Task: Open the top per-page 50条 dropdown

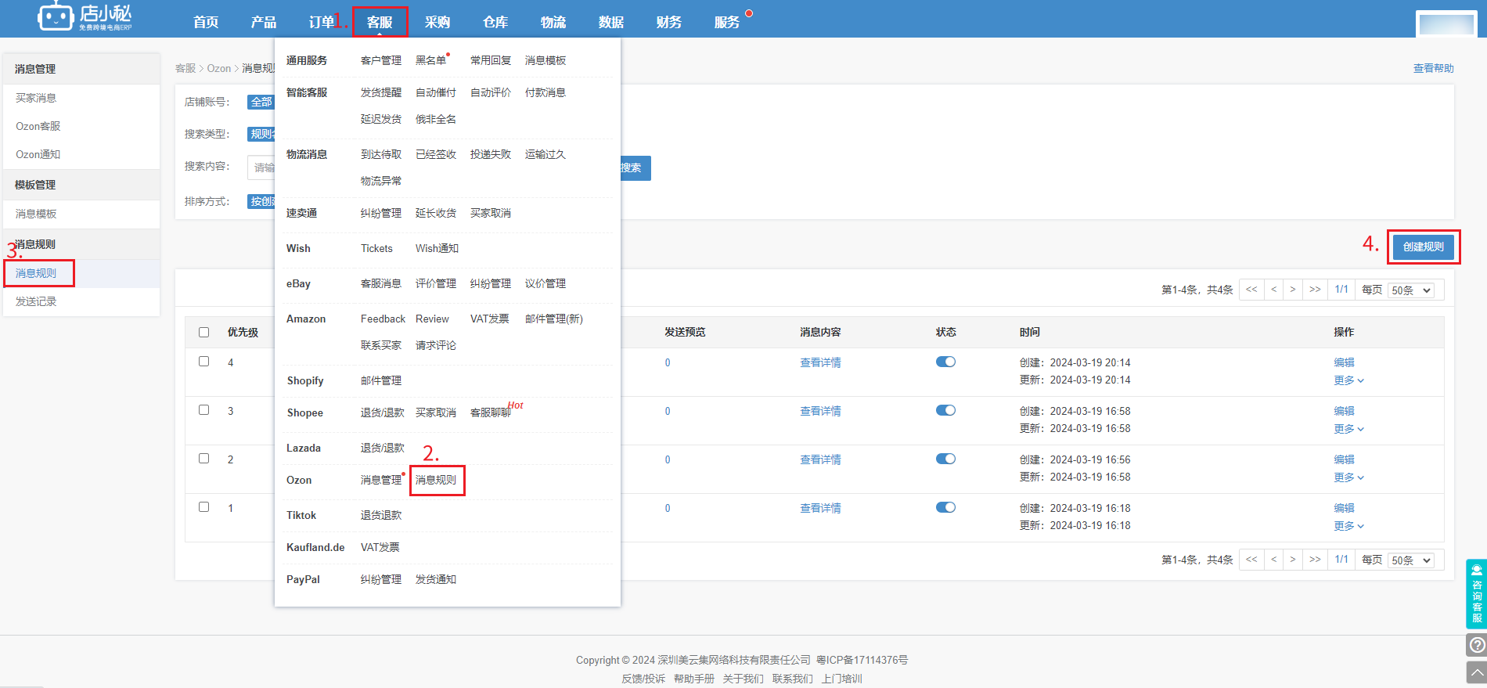Action: 1411,290
